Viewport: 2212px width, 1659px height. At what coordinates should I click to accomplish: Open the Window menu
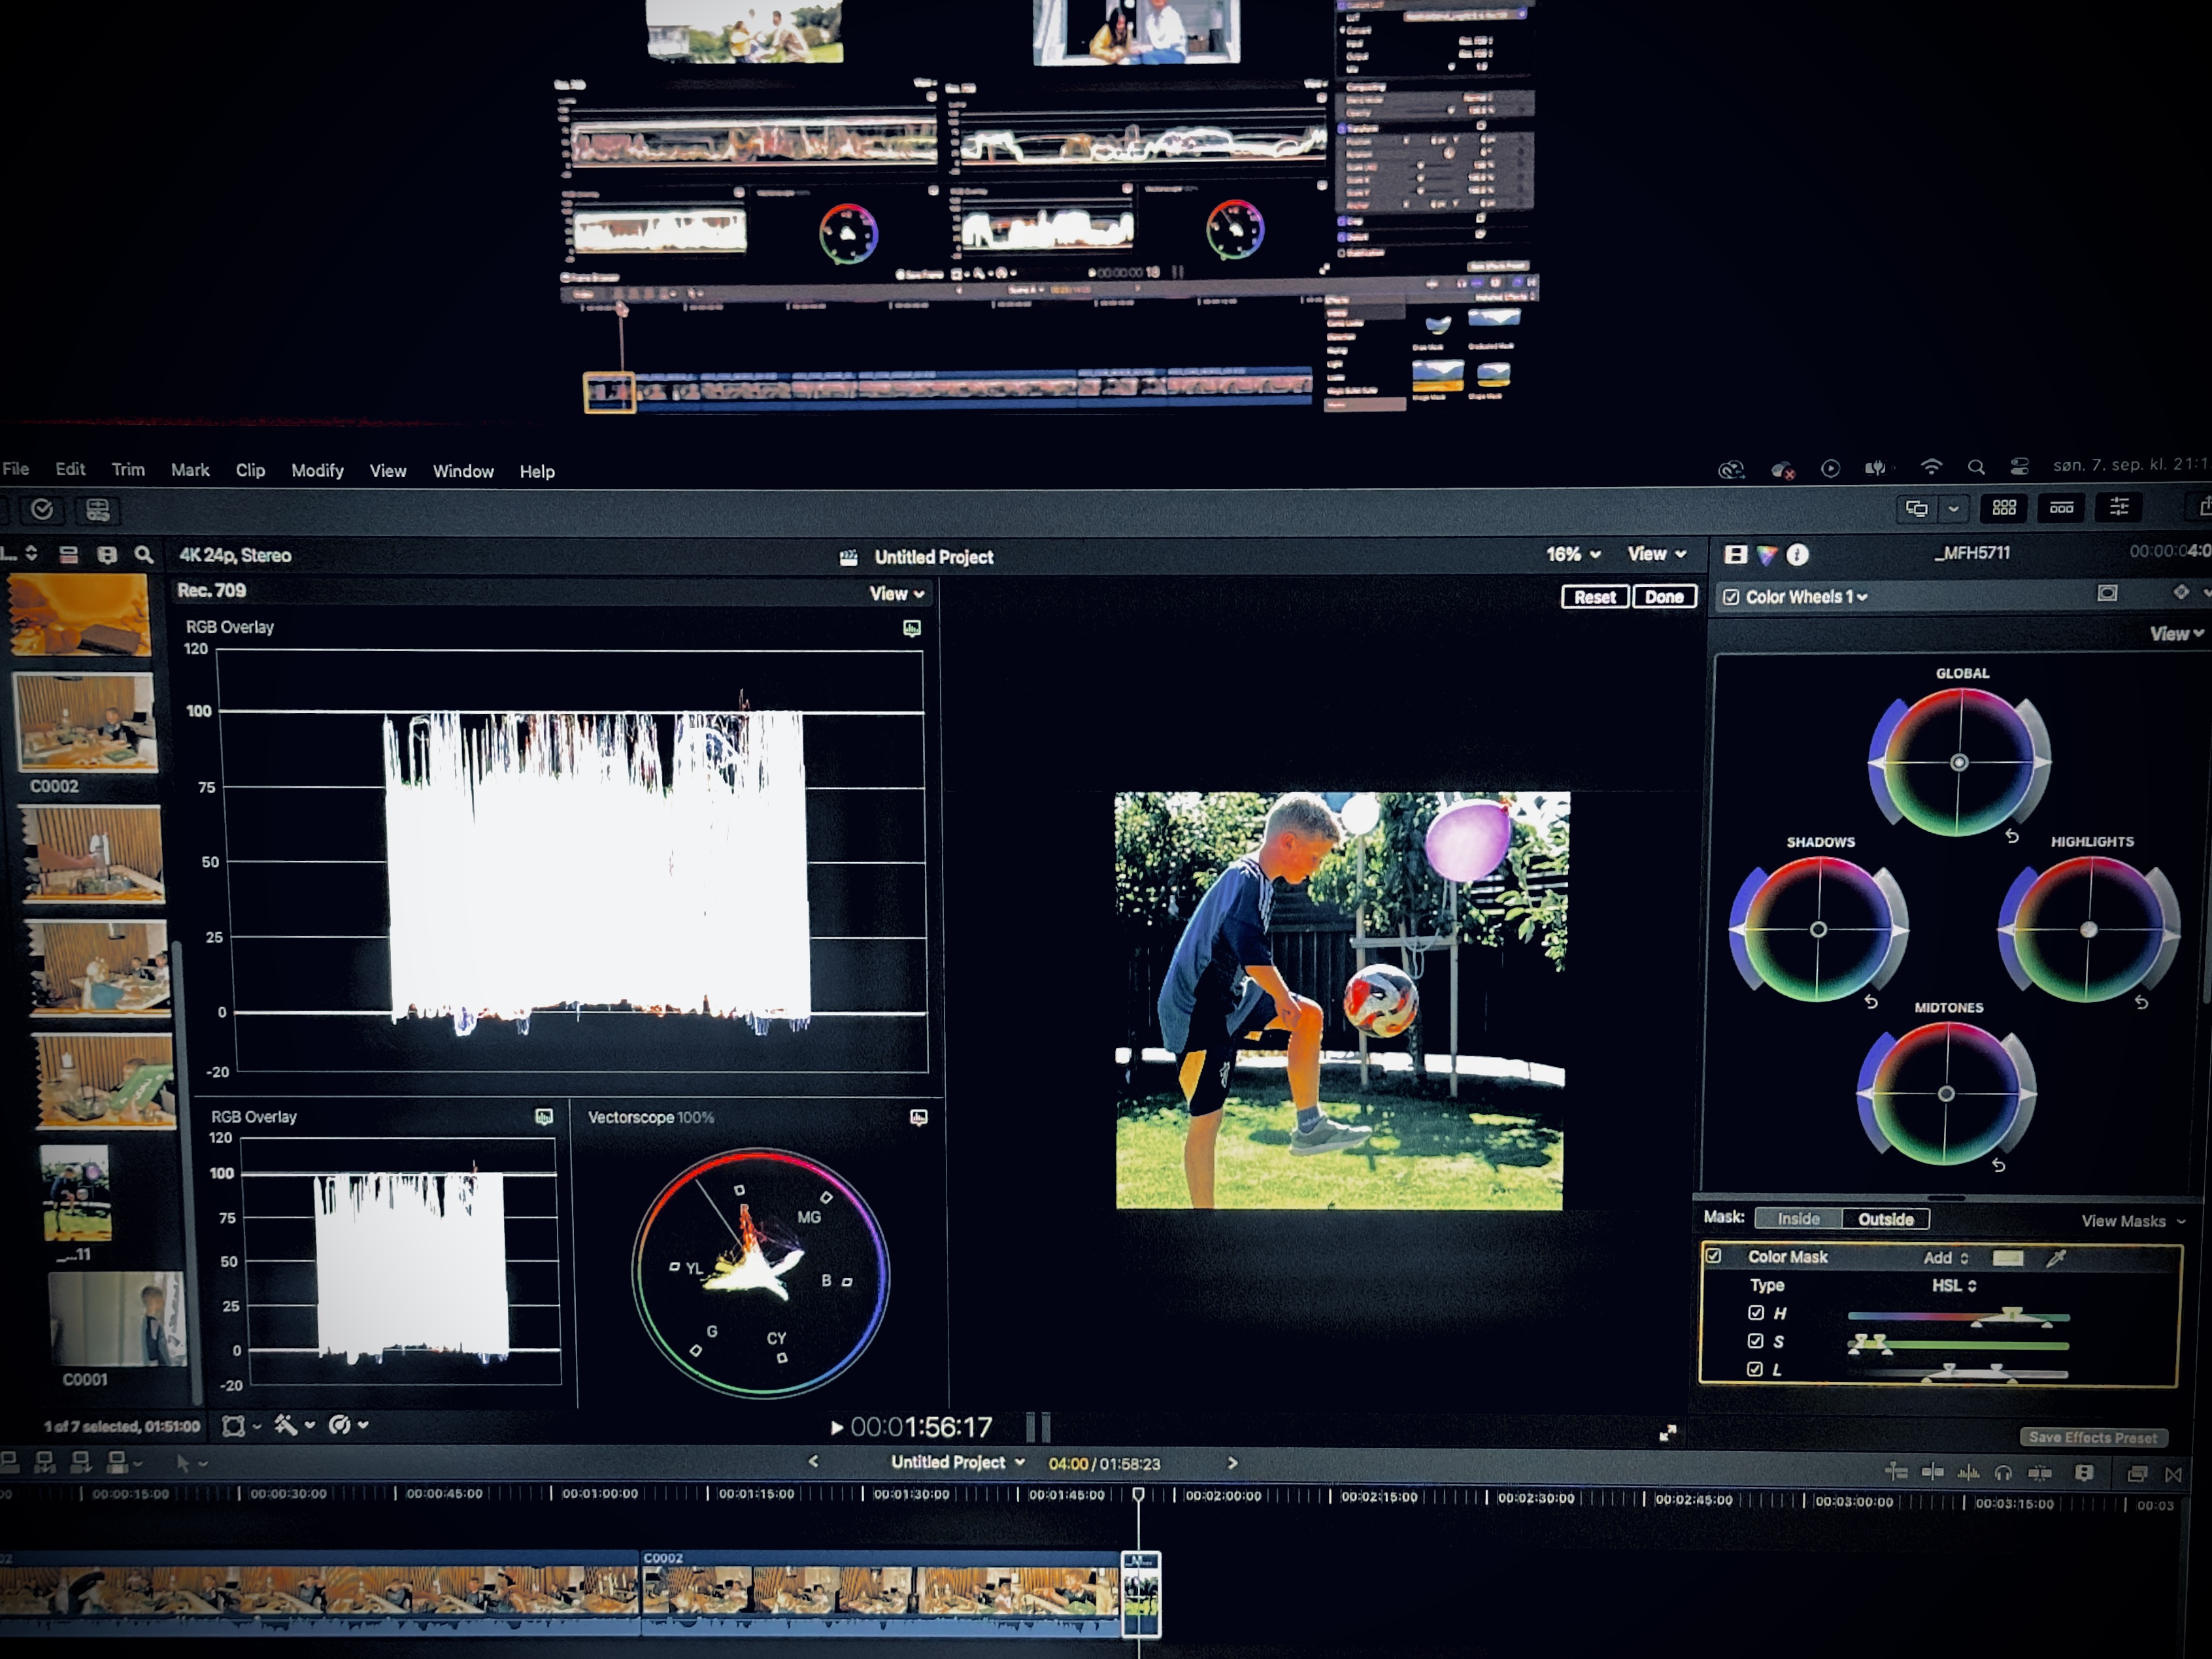click(463, 471)
